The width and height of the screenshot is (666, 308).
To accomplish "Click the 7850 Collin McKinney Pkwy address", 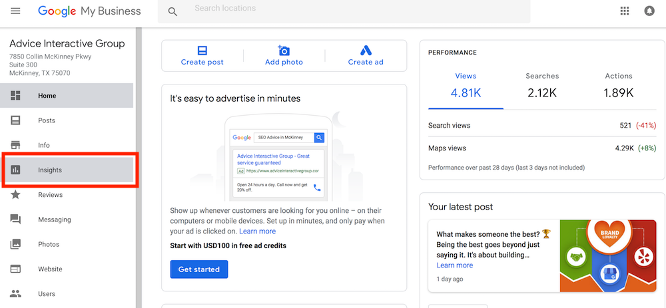I will [x=50, y=57].
